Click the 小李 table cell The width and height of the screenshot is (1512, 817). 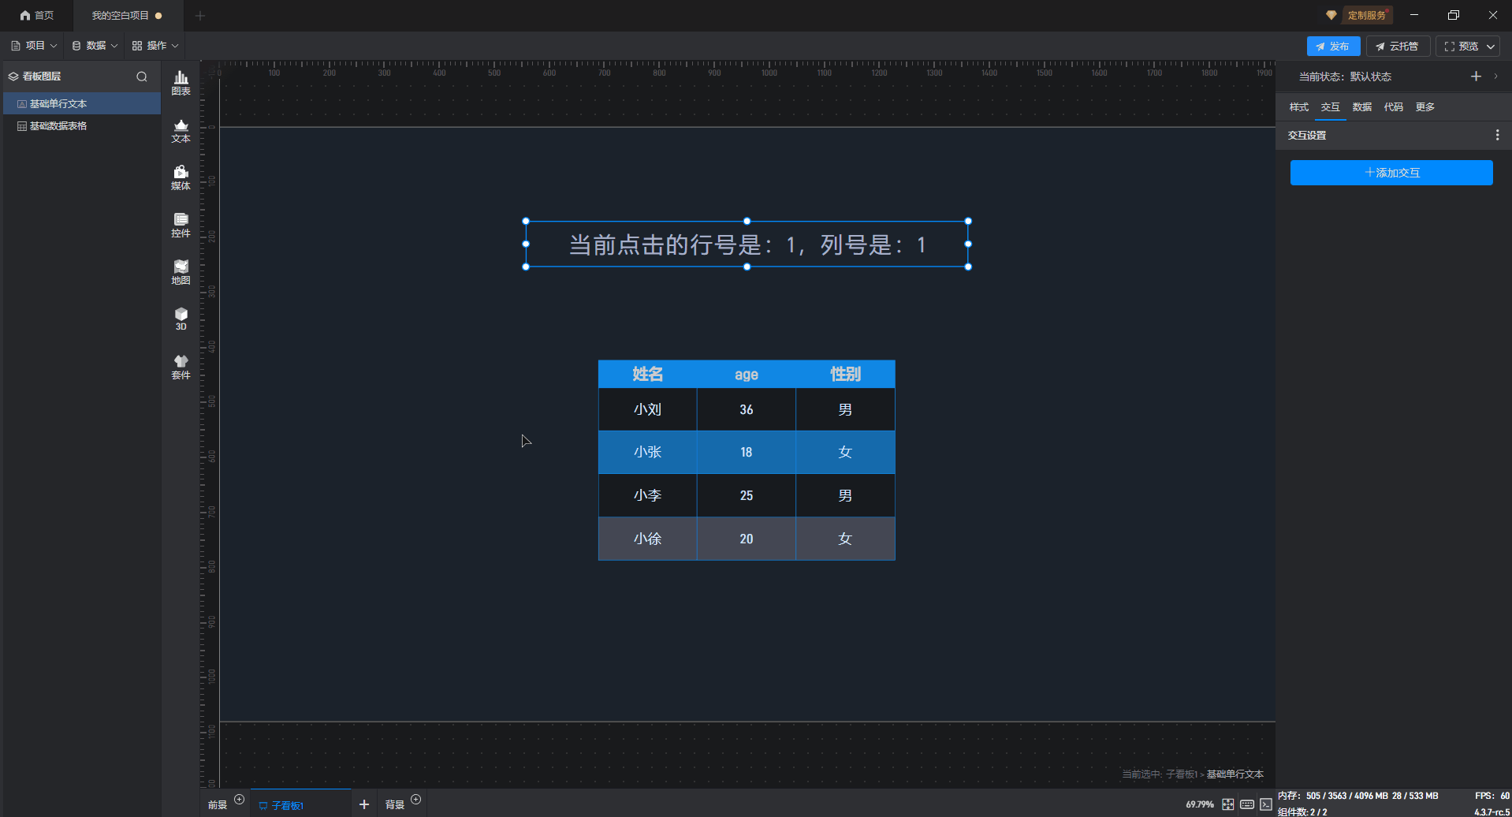(648, 495)
